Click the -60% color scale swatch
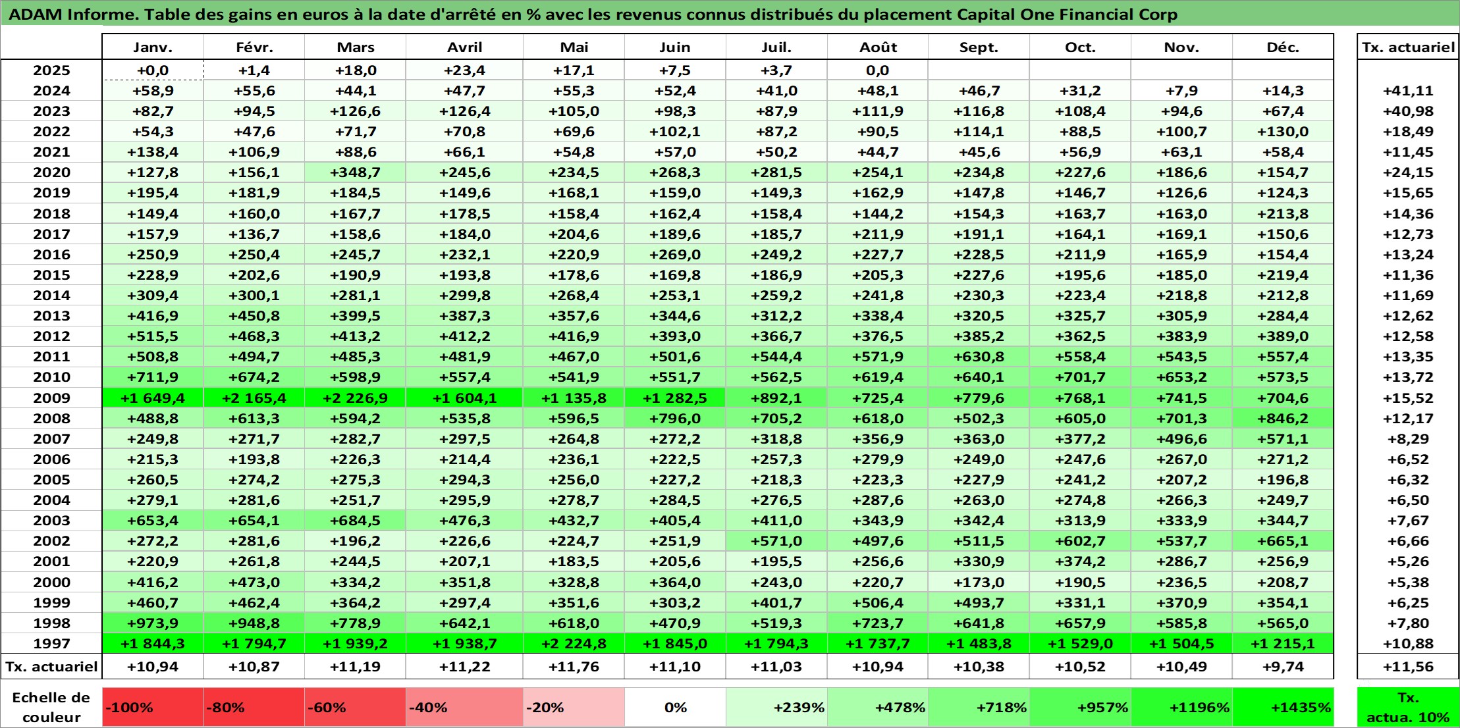This screenshot has height=728, width=1460. 355,708
